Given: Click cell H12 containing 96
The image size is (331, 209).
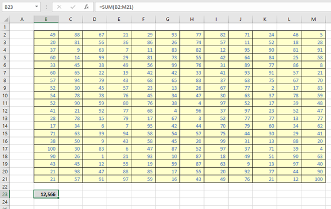Looking at the screenshot, I should coord(192,111).
